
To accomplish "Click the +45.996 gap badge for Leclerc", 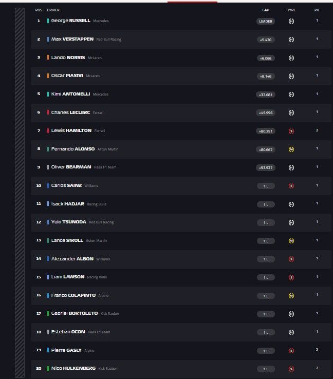I will pos(266,112).
